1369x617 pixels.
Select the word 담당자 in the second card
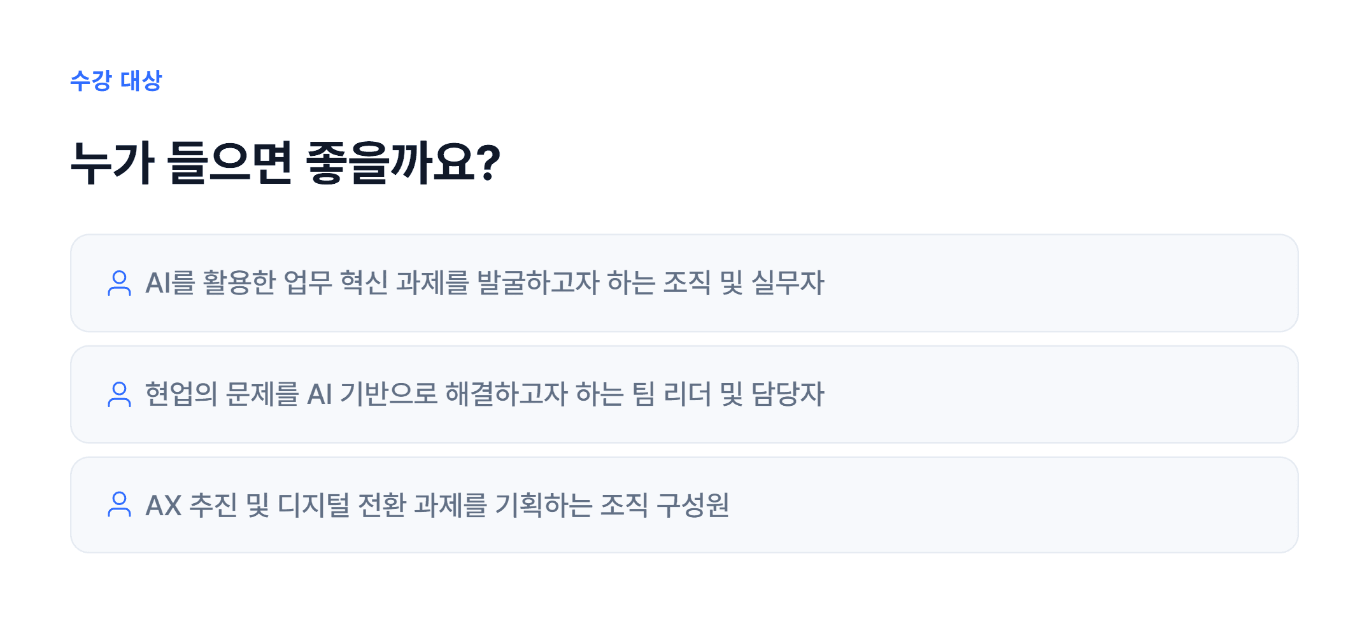[788, 394]
